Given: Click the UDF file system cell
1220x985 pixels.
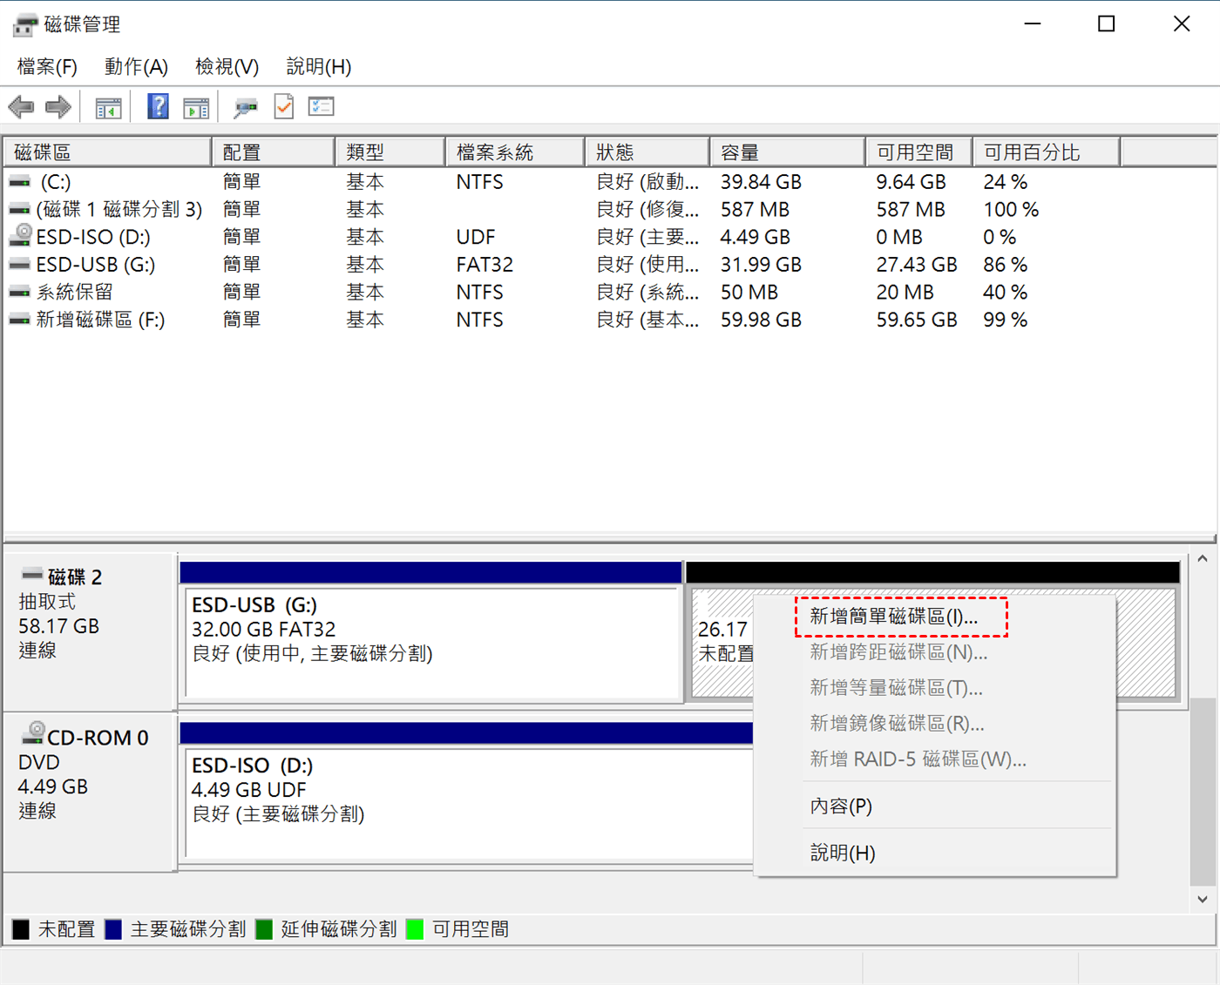Looking at the screenshot, I should click(476, 237).
